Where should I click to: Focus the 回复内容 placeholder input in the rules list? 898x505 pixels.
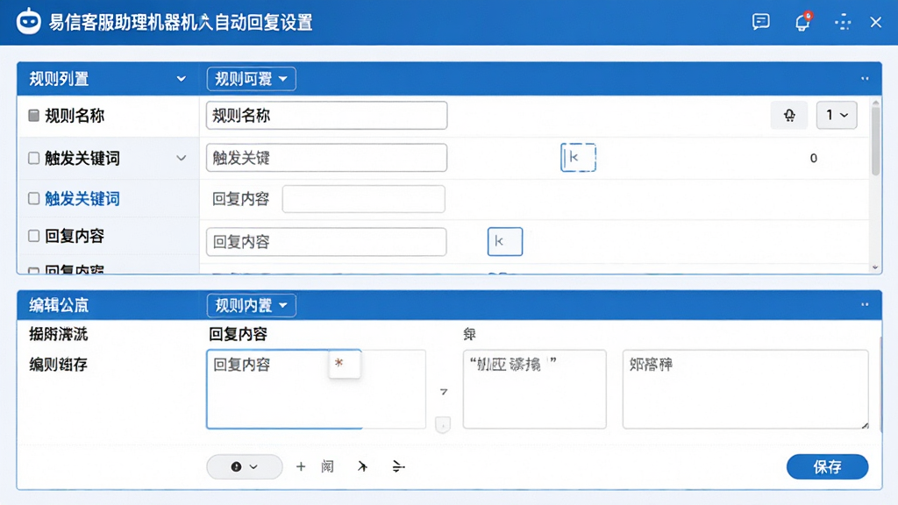[x=326, y=242]
